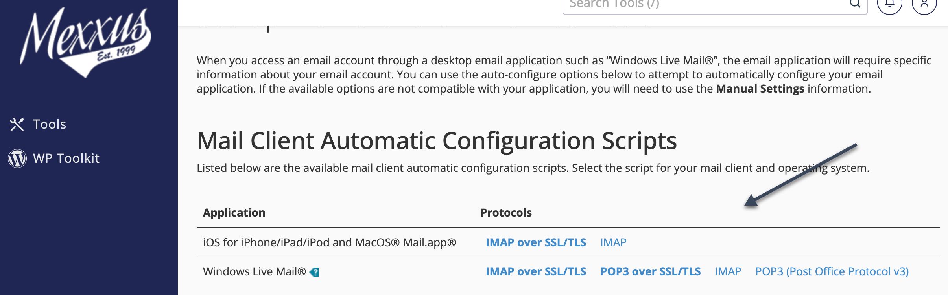Click the iOS for iPhone/iPad/iPod row text
Screen dimensions: 948x295
tap(329, 242)
